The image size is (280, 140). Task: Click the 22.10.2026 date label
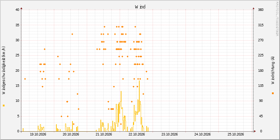coord(136,134)
